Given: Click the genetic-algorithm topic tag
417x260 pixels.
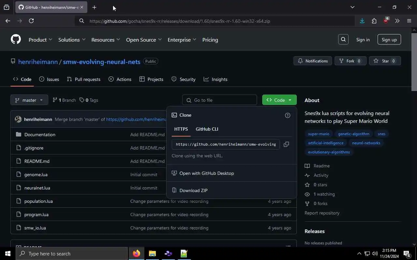Looking at the screenshot, I should point(354,134).
